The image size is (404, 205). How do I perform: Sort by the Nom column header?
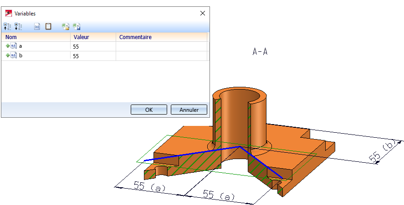36,37
